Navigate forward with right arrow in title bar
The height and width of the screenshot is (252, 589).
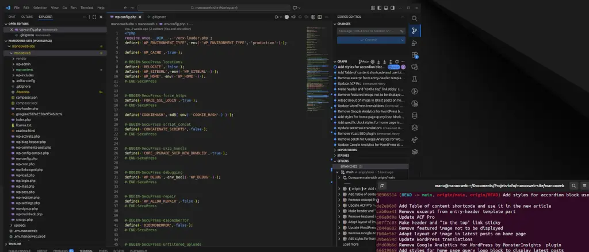click(132, 7)
